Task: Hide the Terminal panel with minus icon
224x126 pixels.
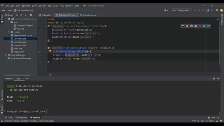Action: point(218,78)
